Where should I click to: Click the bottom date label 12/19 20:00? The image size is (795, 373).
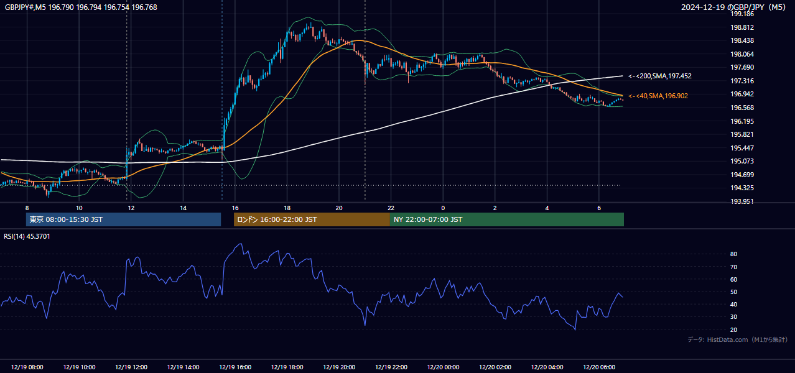click(x=339, y=367)
